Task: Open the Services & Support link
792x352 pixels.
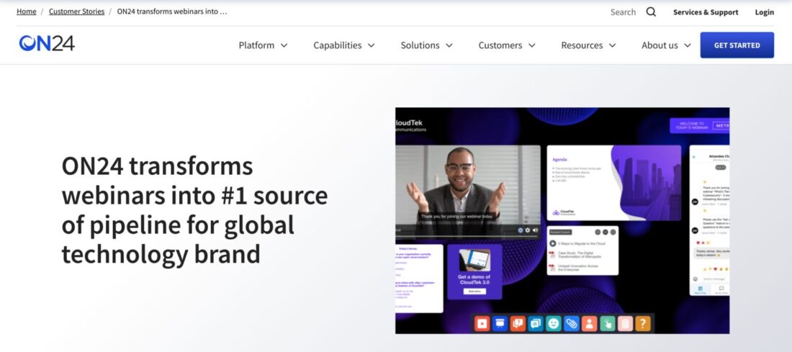Action: [705, 12]
